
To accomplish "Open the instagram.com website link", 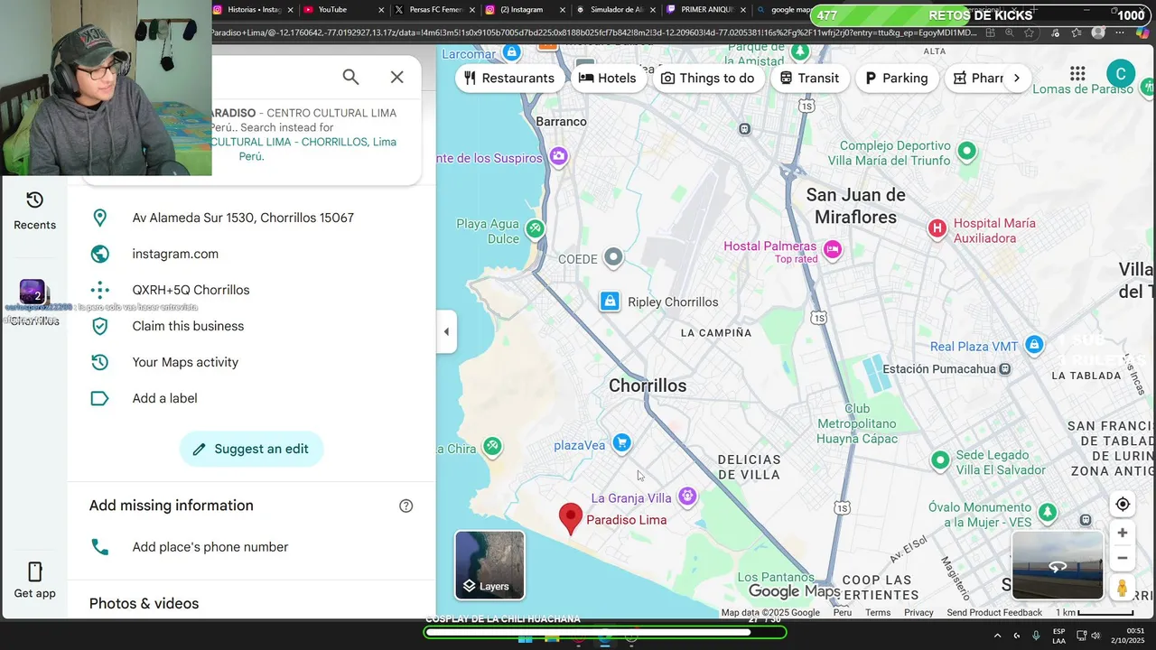I will 175,254.
